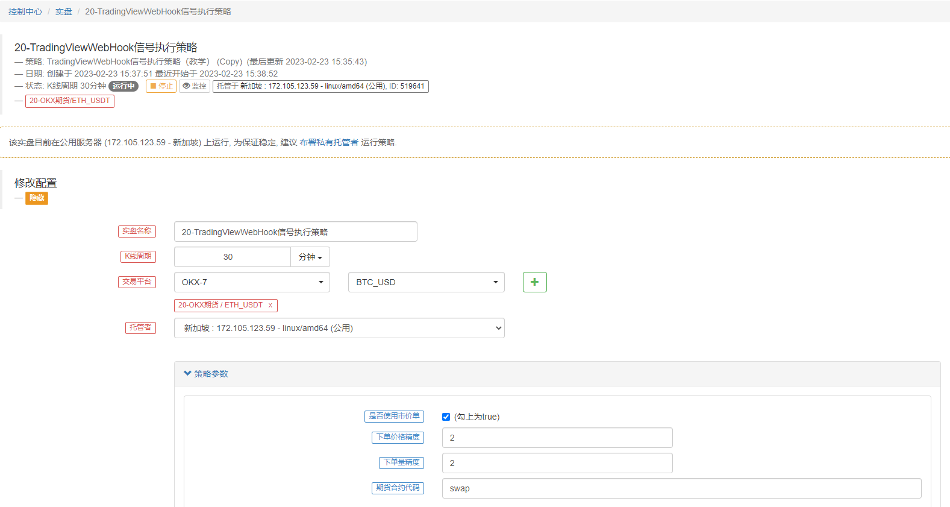Screen dimensions: 950x507
Task: Collapse the 策略参数 section
Action: click(x=206, y=374)
